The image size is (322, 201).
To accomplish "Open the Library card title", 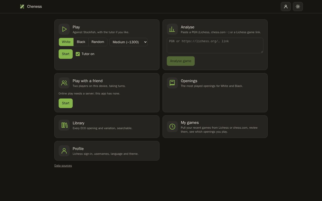I will tap(78, 123).
